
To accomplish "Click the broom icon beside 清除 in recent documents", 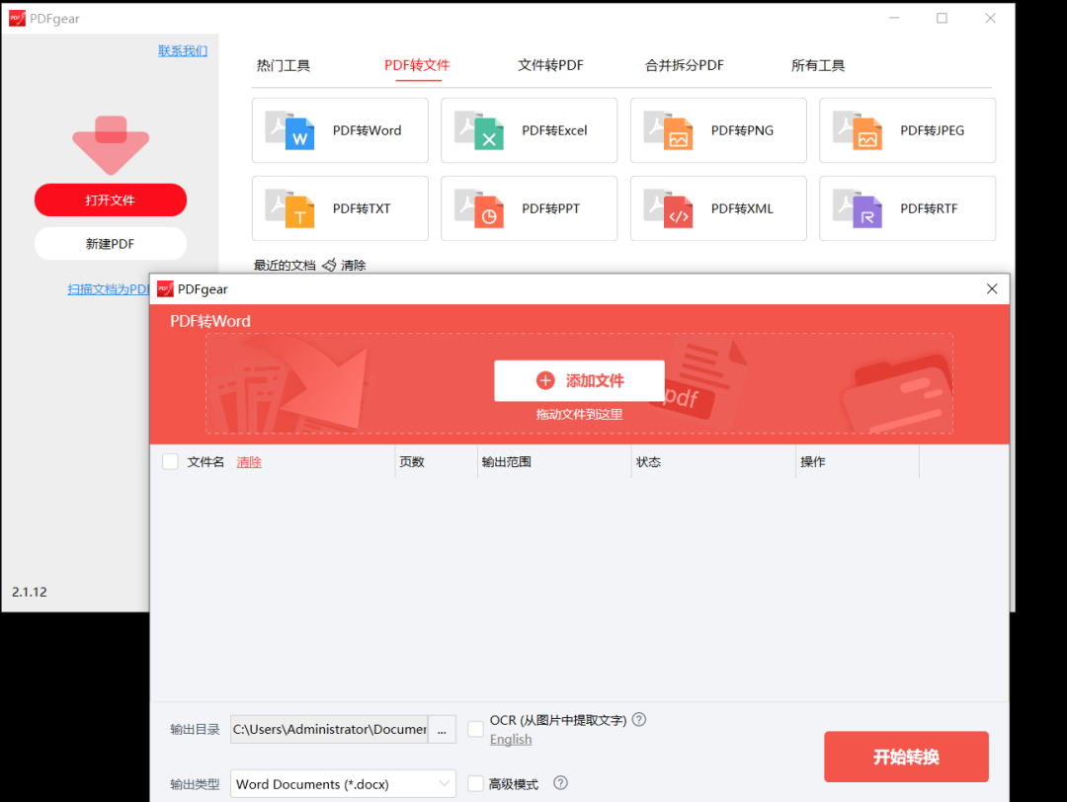I will [x=329, y=266].
